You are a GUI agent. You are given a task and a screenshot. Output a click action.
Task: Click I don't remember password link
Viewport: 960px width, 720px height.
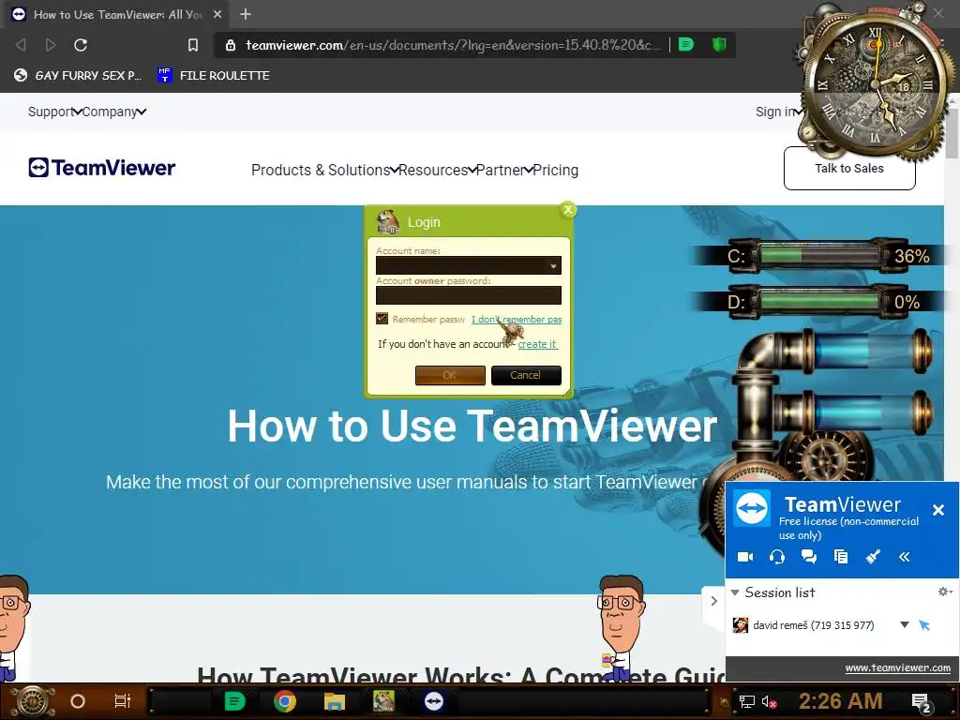coord(517,319)
